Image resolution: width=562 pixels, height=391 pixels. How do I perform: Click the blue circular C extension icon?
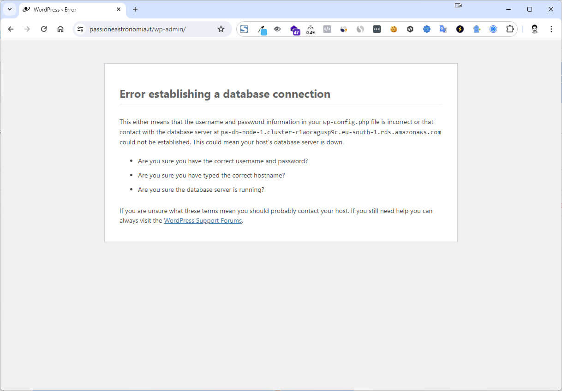pyautogui.click(x=493, y=29)
